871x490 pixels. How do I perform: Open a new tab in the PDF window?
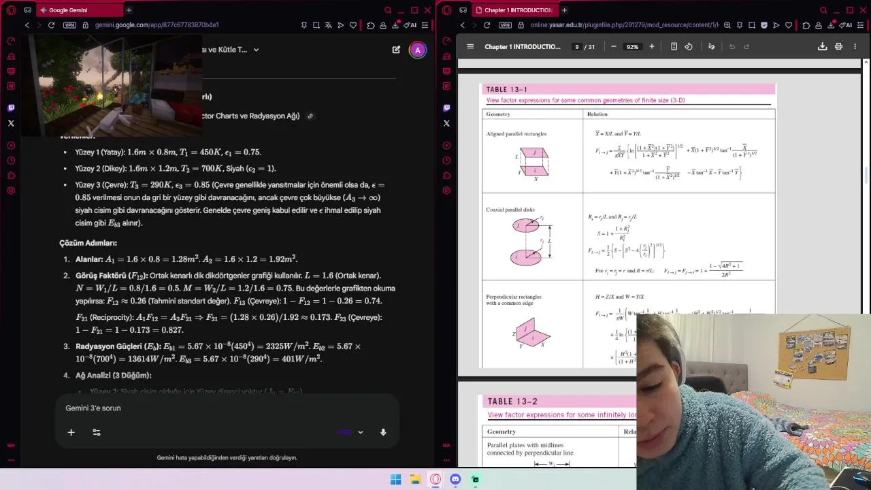(564, 10)
